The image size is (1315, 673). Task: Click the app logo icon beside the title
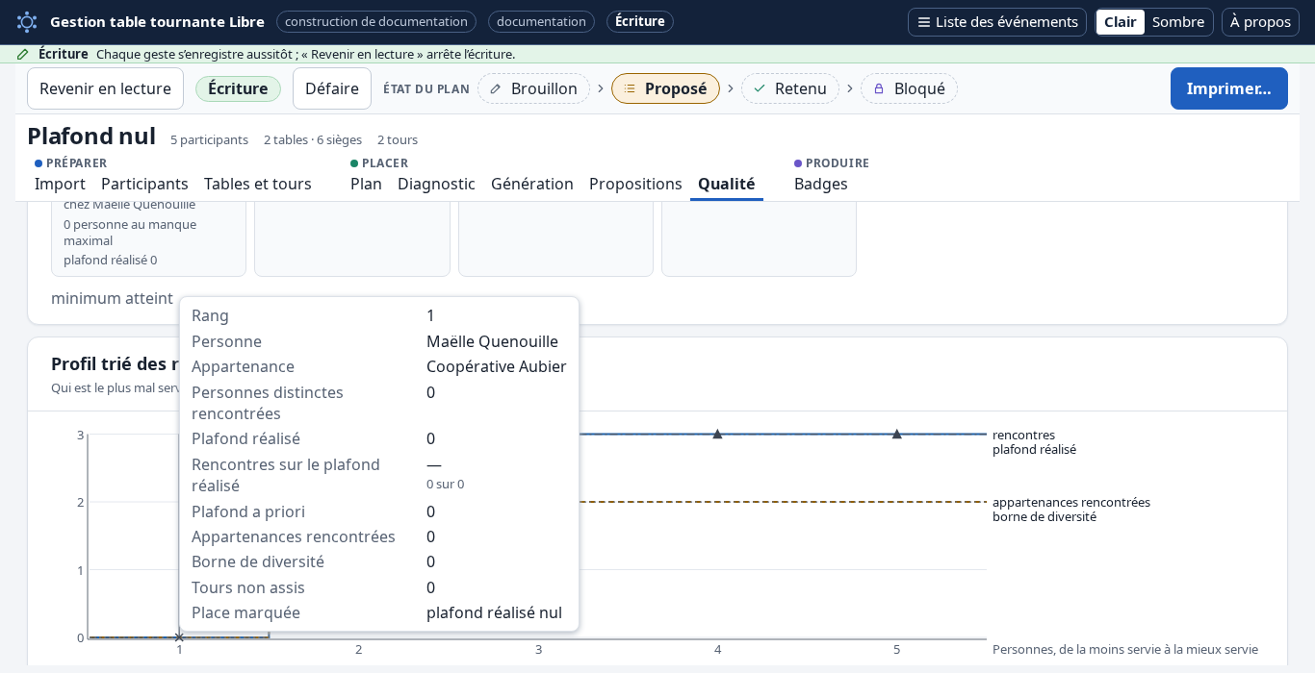pyautogui.click(x=27, y=21)
